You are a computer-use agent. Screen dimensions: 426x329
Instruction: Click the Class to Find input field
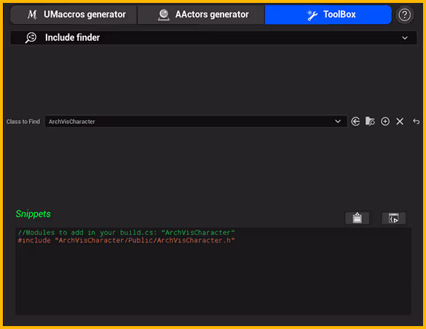(x=196, y=121)
